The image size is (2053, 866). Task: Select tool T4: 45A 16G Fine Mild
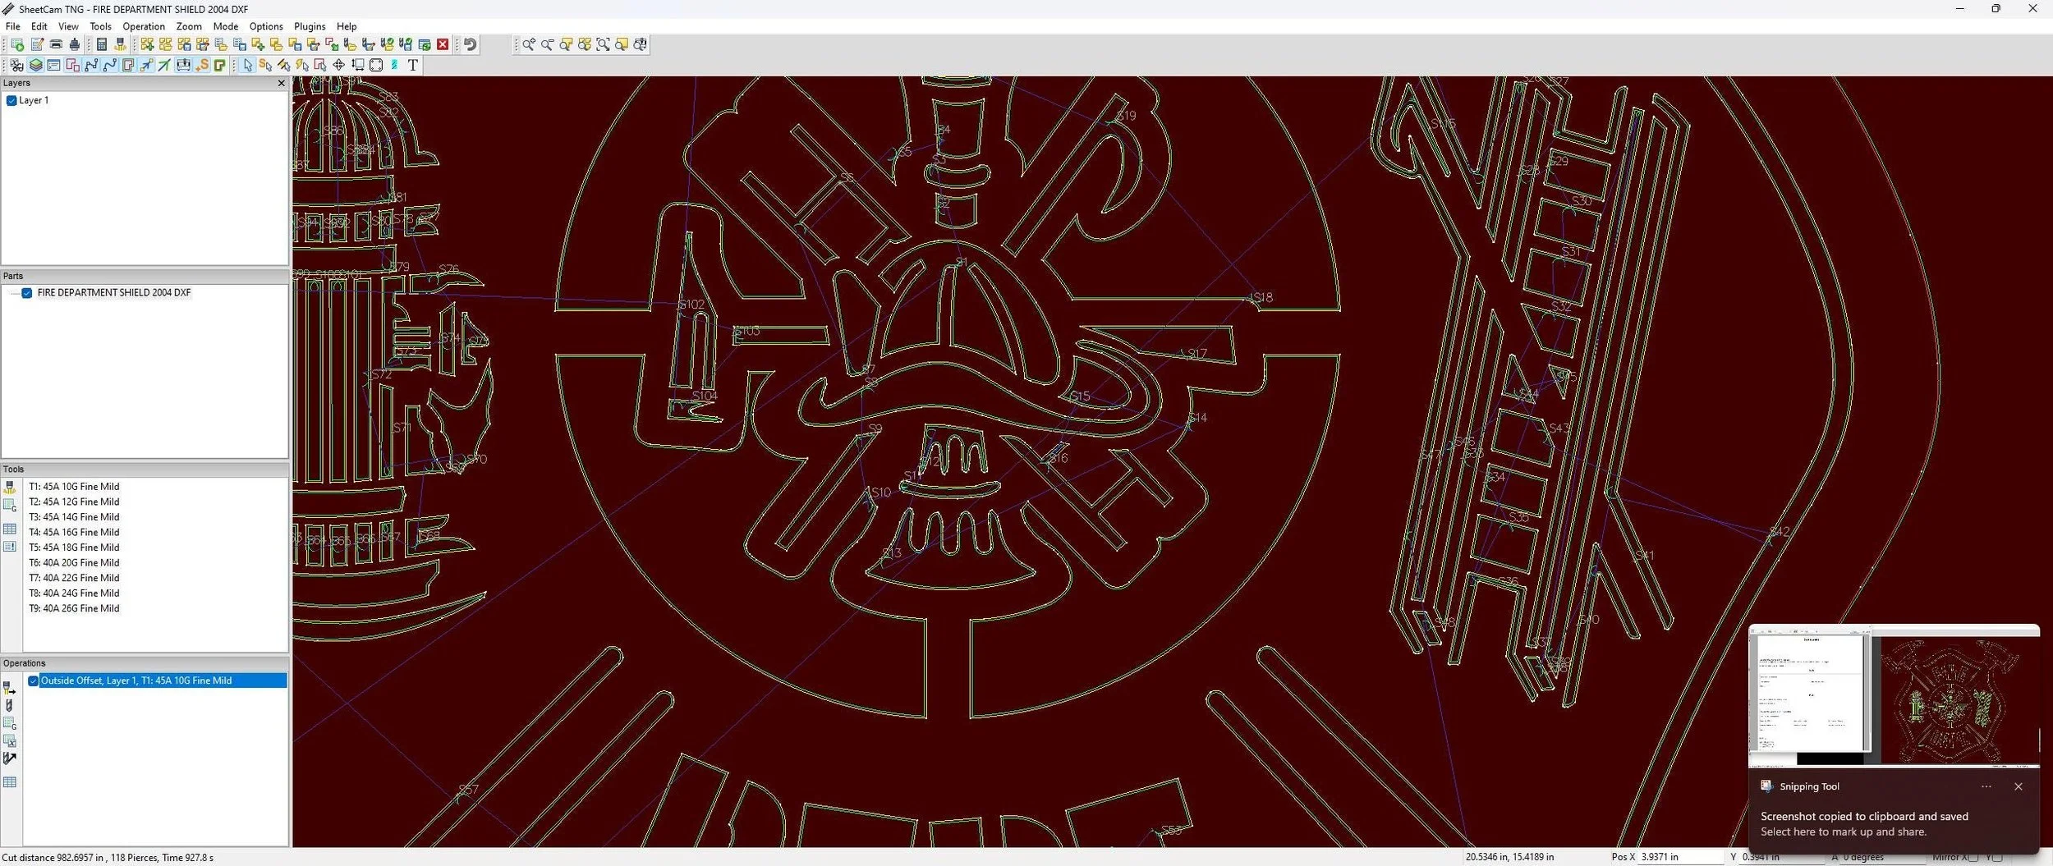[74, 532]
